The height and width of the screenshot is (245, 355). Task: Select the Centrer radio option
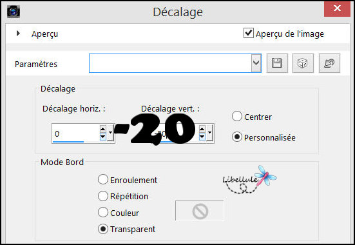click(237, 117)
